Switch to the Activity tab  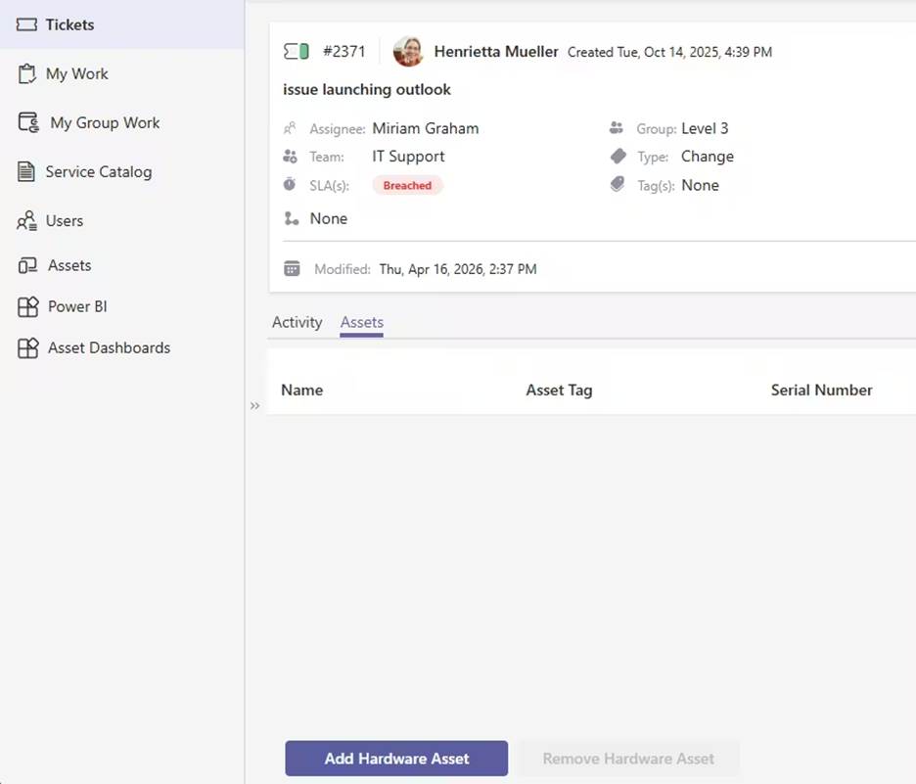point(297,322)
